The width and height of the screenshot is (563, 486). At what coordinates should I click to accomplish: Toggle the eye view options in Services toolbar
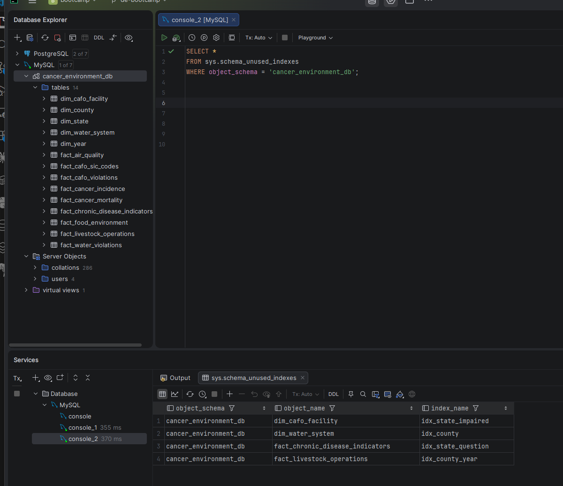point(48,378)
